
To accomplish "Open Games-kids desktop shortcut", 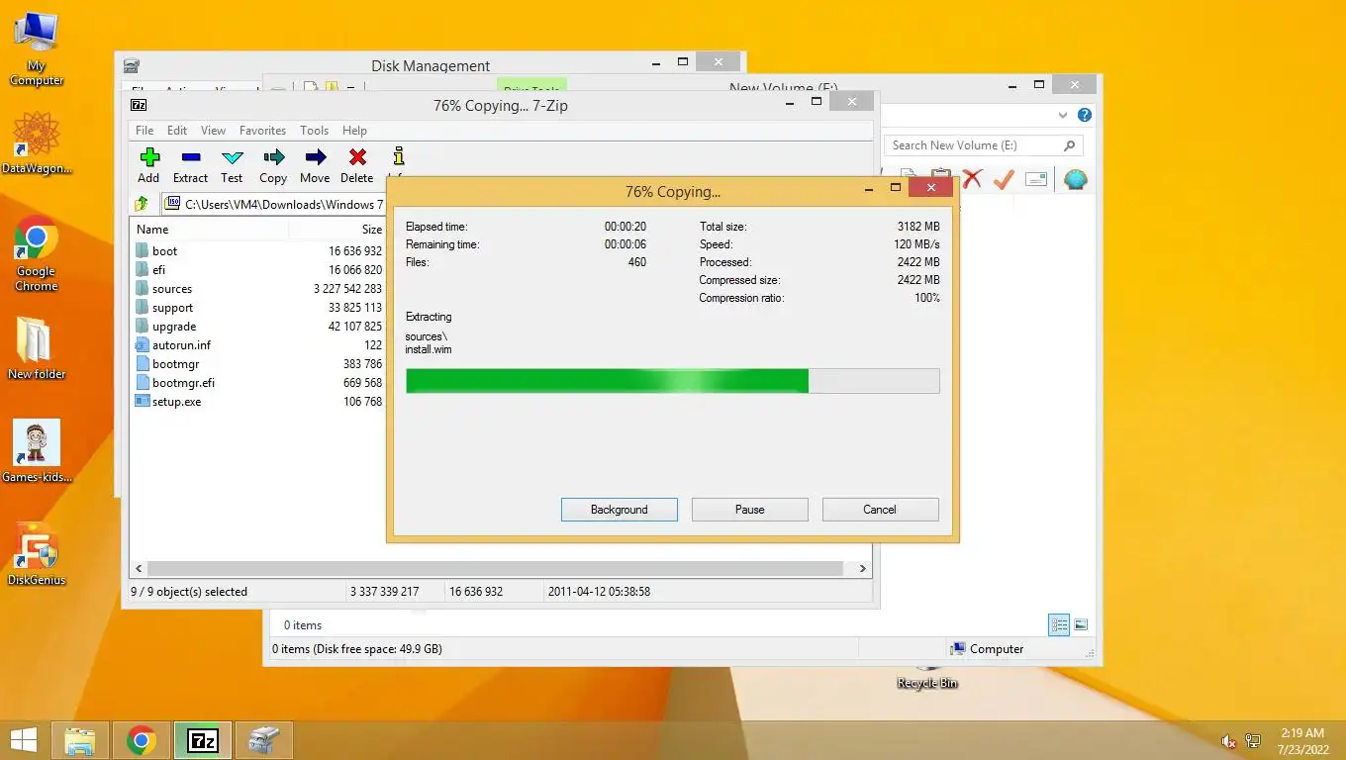I will point(37,451).
